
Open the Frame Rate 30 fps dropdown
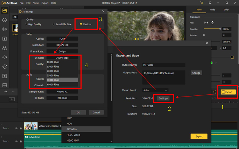click(63, 51)
